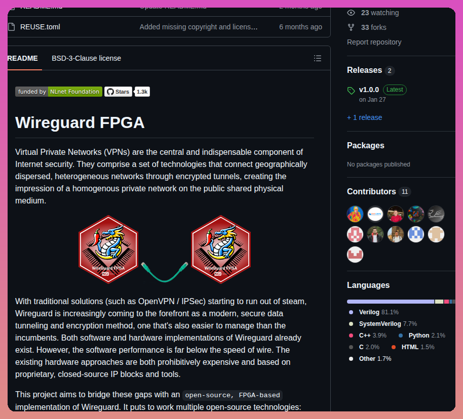Click the Verilog segment of the languages bar
Viewport: 463px width, 419px height.
391,302
